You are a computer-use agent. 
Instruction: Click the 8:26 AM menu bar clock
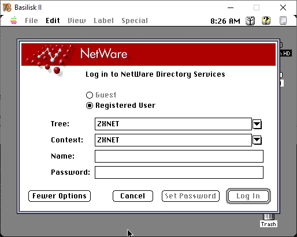[225, 21]
